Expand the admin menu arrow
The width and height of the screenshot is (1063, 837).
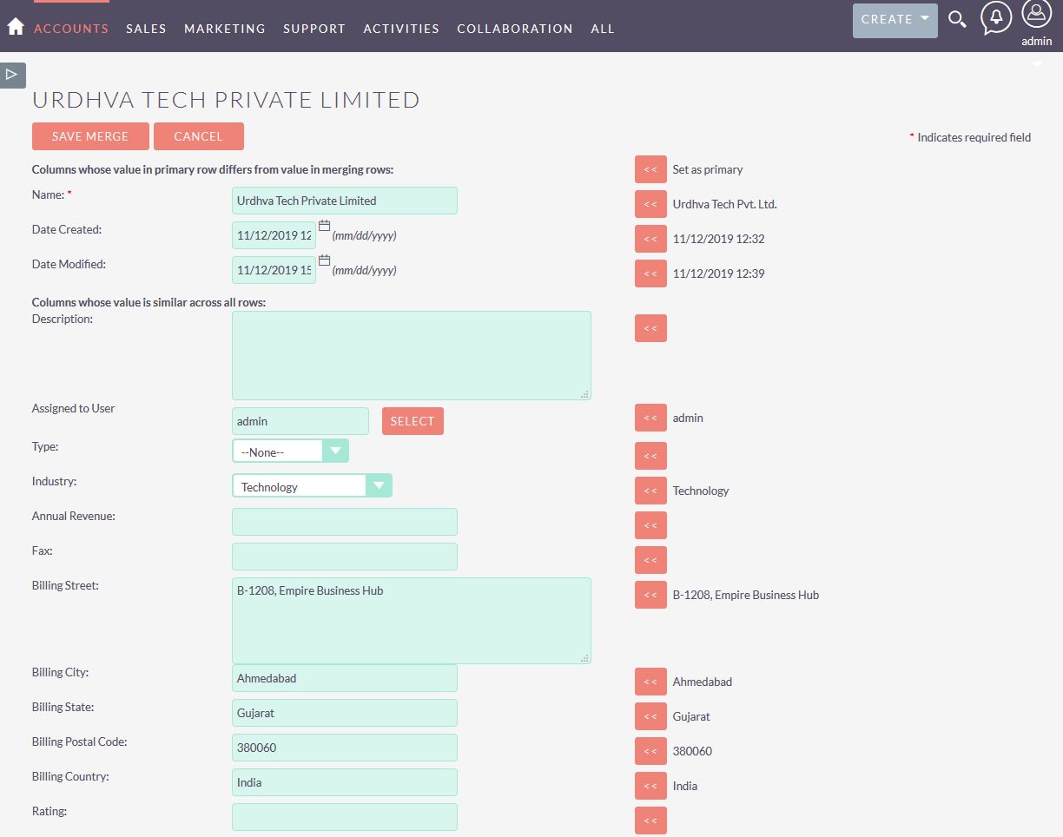tap(1037, 64)
